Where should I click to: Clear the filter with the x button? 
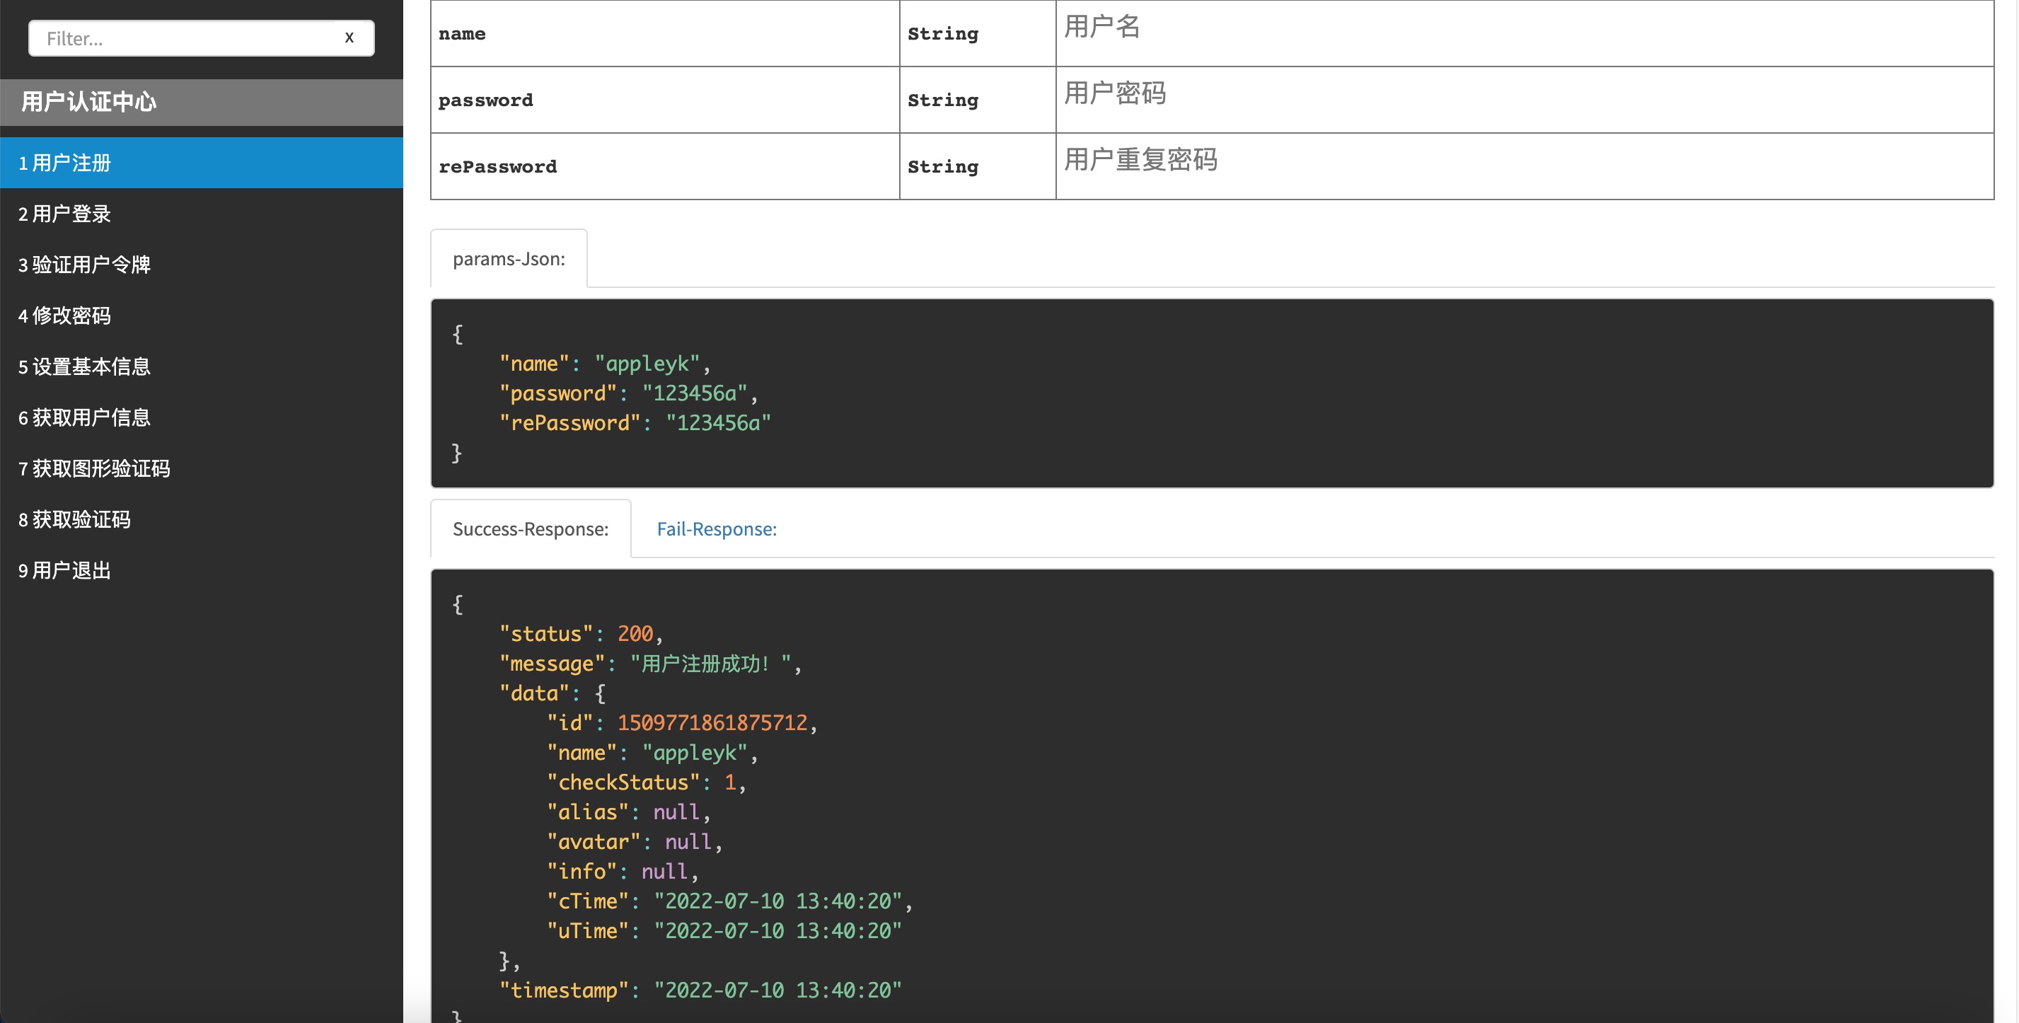pos(349,37)
